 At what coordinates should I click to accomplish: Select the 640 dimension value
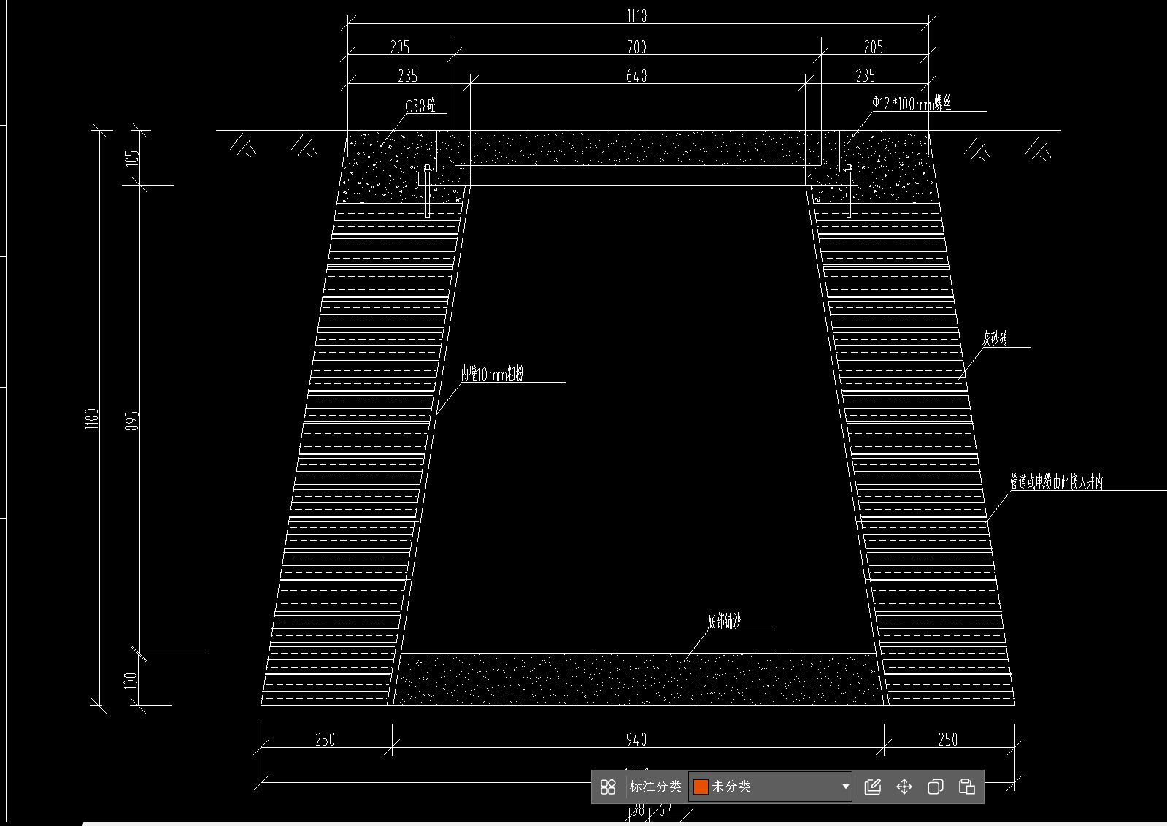636,75
